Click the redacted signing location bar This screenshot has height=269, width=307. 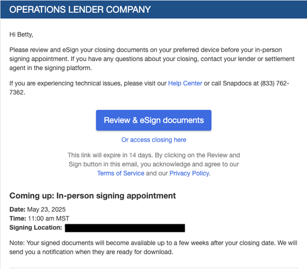point(125,228)
